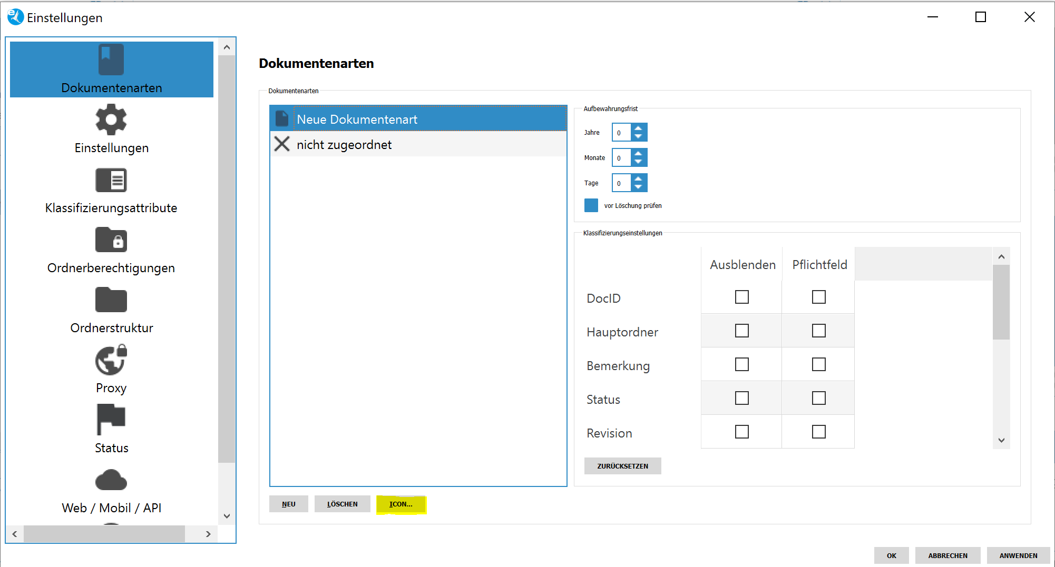Image resolution: width=1055 pixels, height=567 pixels.
Task: Click the ZURÜCKSETZEN button
Action: 622,466
